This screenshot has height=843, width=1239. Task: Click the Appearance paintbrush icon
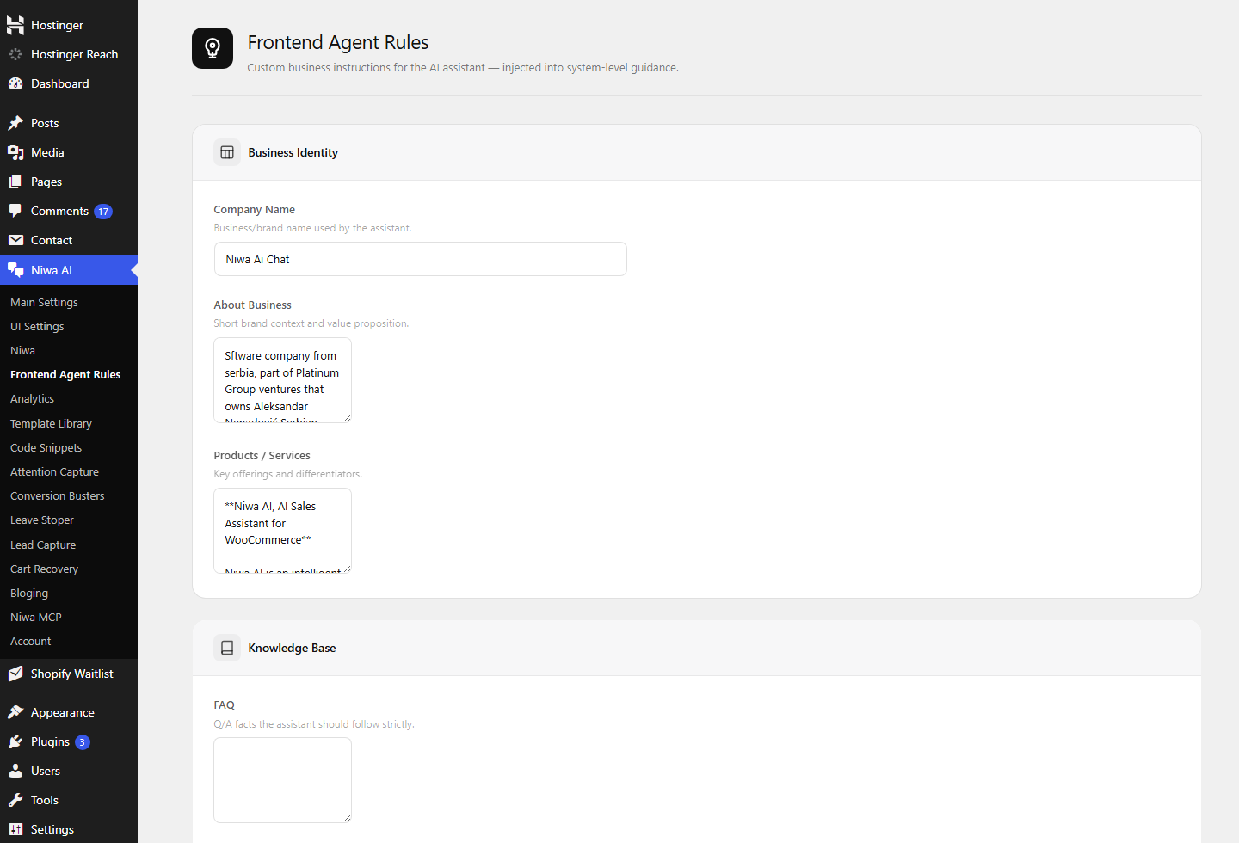[x=15, y=712]
